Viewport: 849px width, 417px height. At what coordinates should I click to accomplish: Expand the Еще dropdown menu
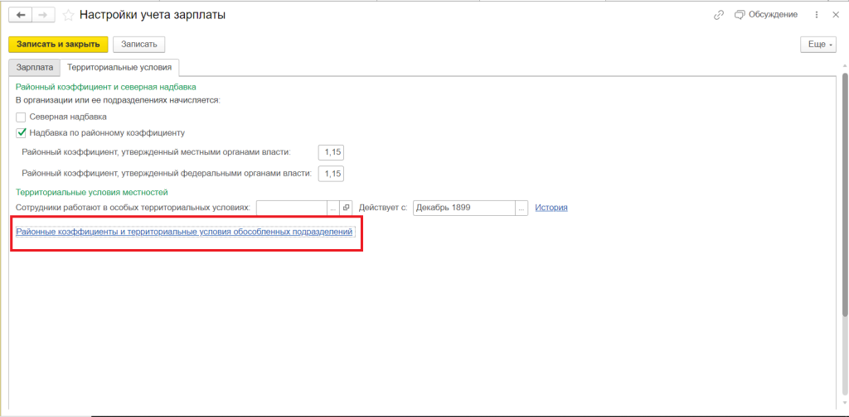point(818,45)
